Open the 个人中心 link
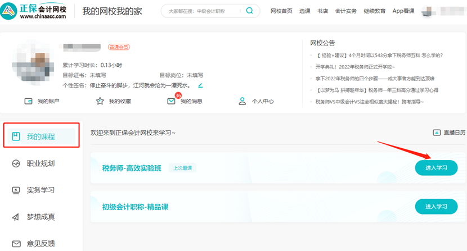The width and height of the screenshot is (467, 251). point(263,102)
